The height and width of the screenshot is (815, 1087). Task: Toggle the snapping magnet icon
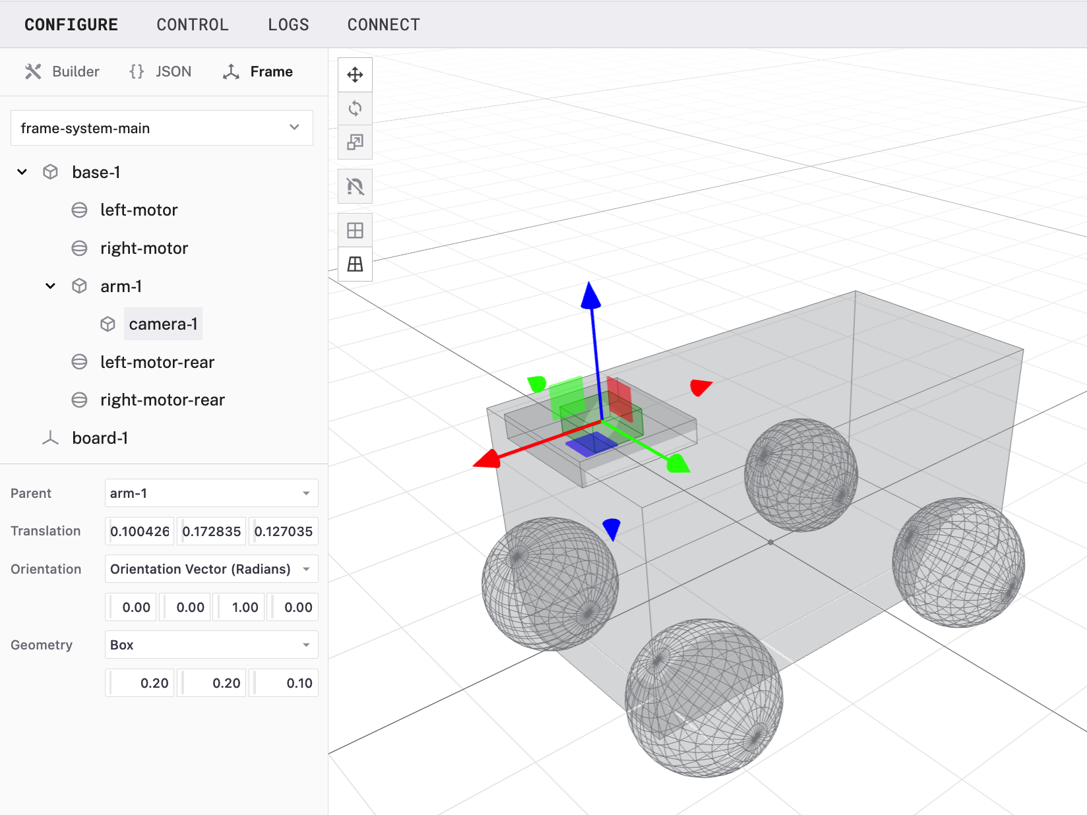pyautogui.click(x=355, y=187)
